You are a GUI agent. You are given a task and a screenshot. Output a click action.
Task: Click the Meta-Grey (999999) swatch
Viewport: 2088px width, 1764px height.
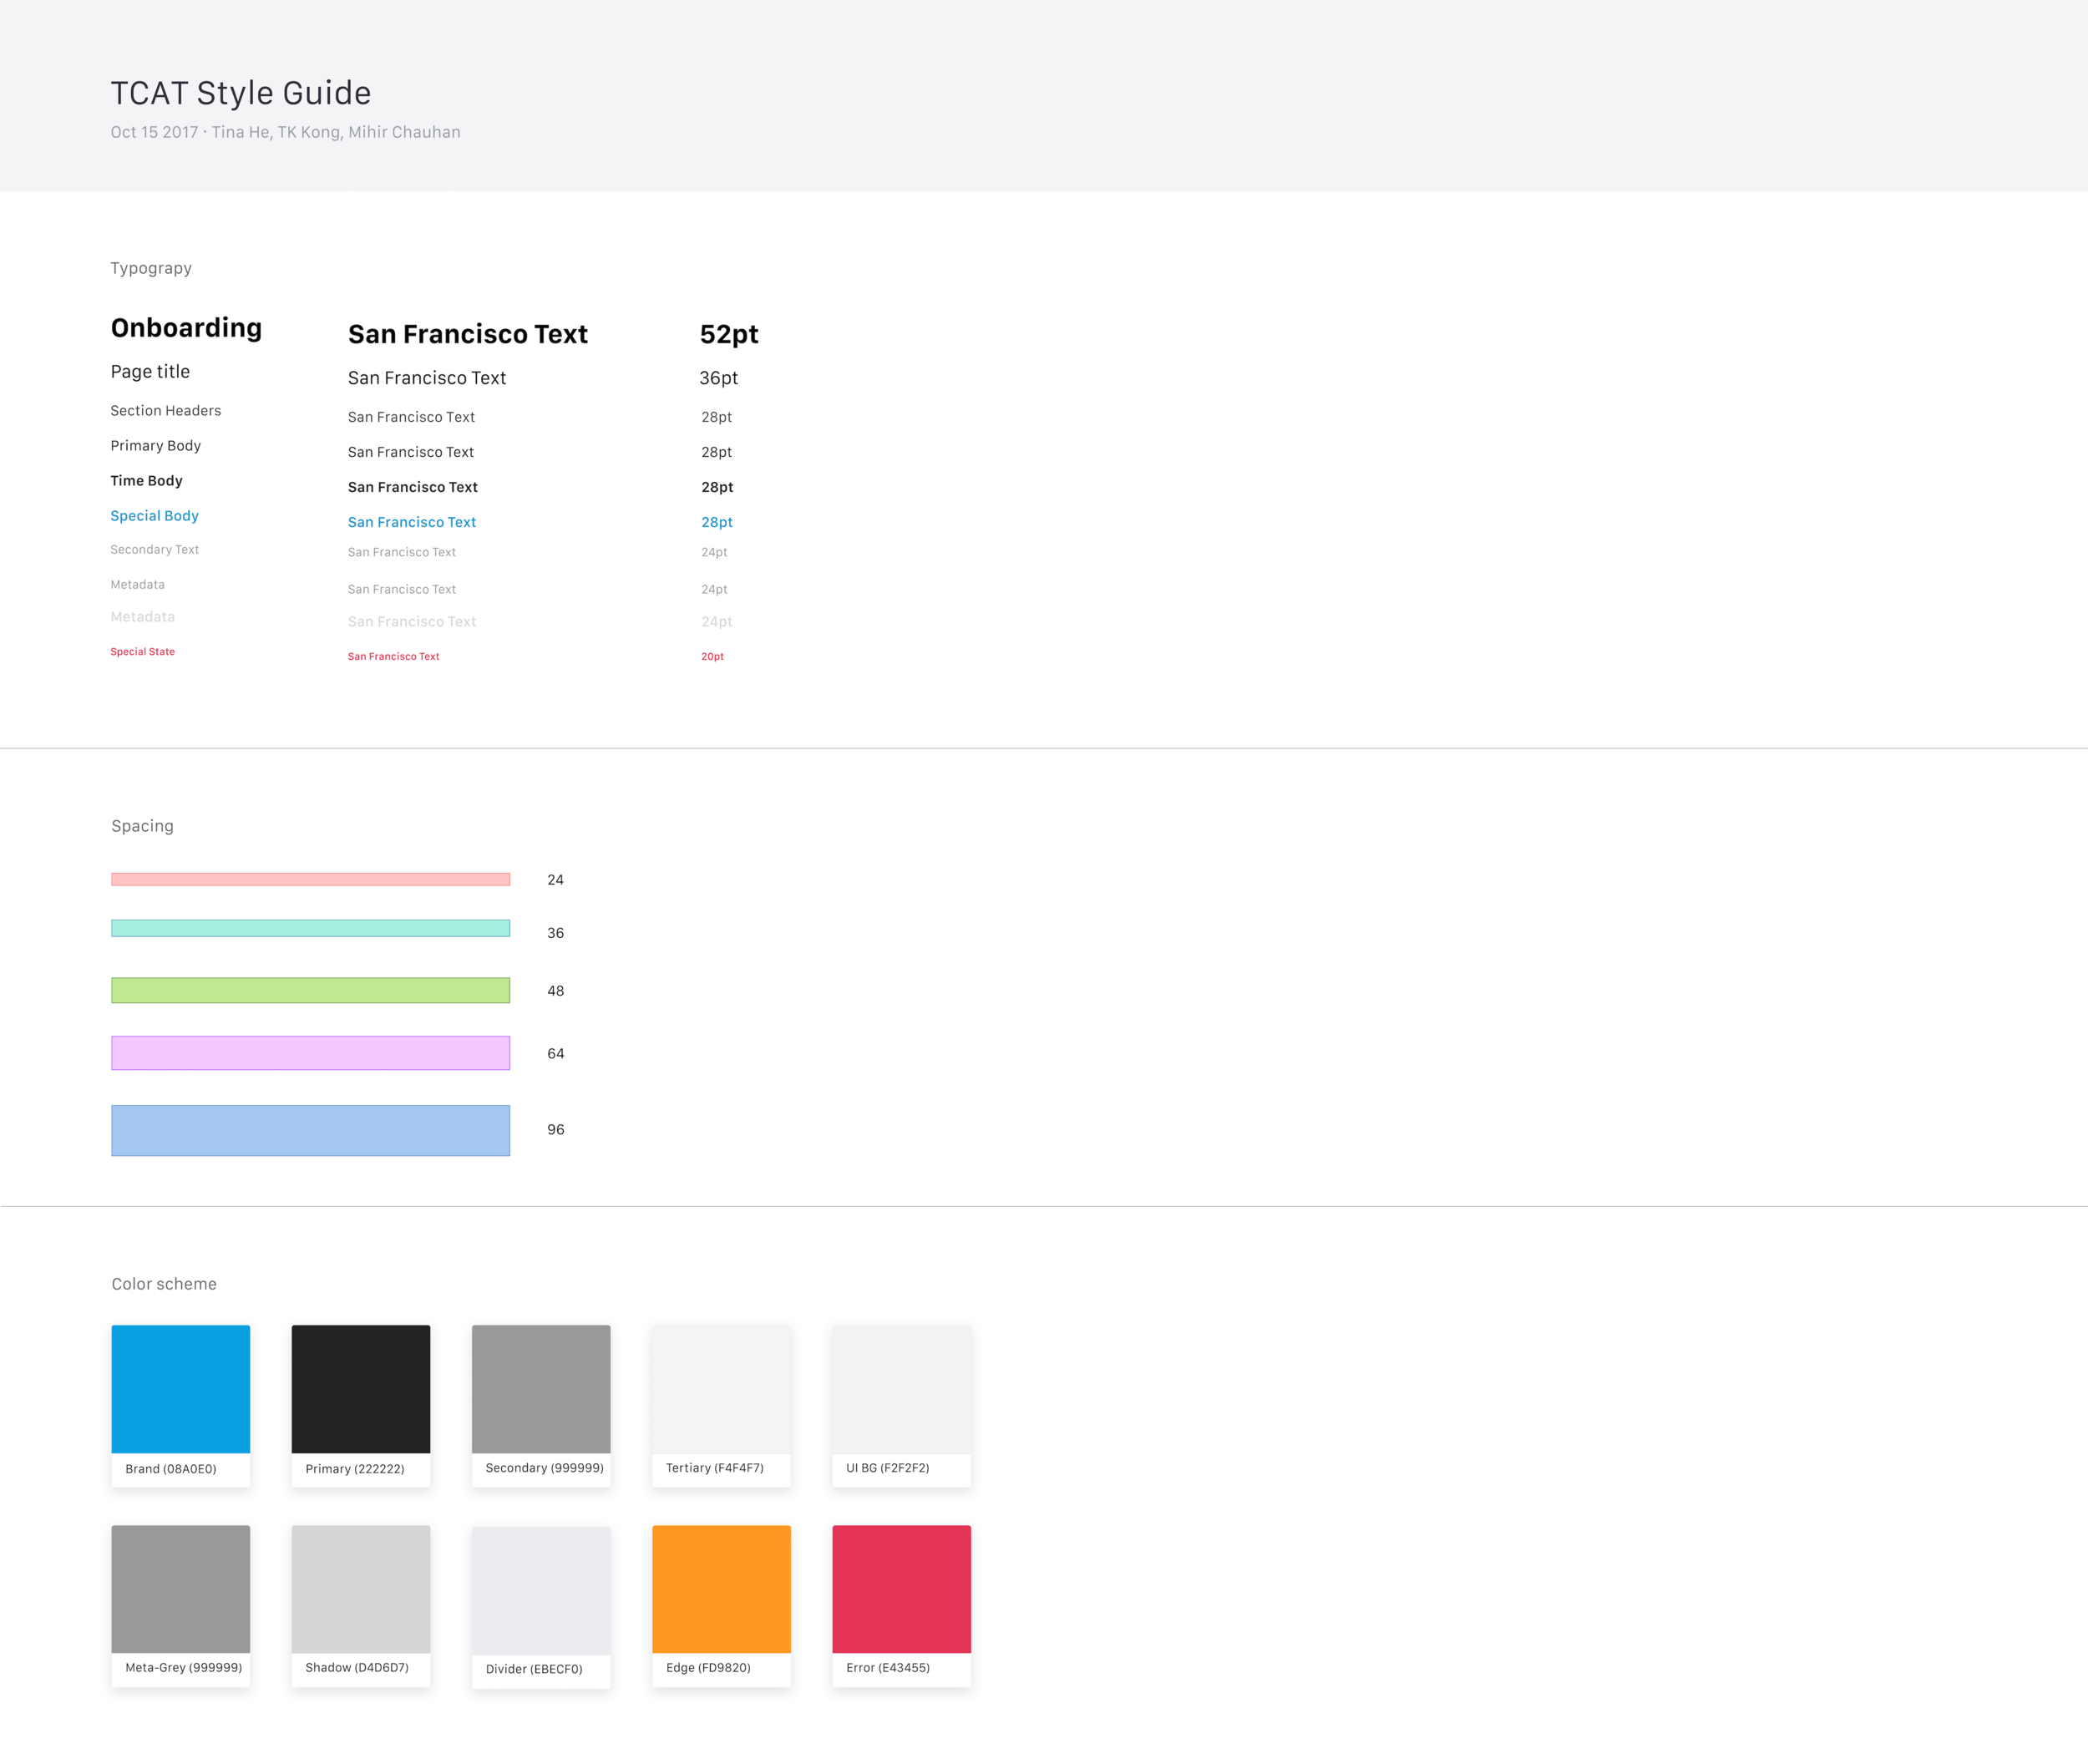tap(180, 1588)
